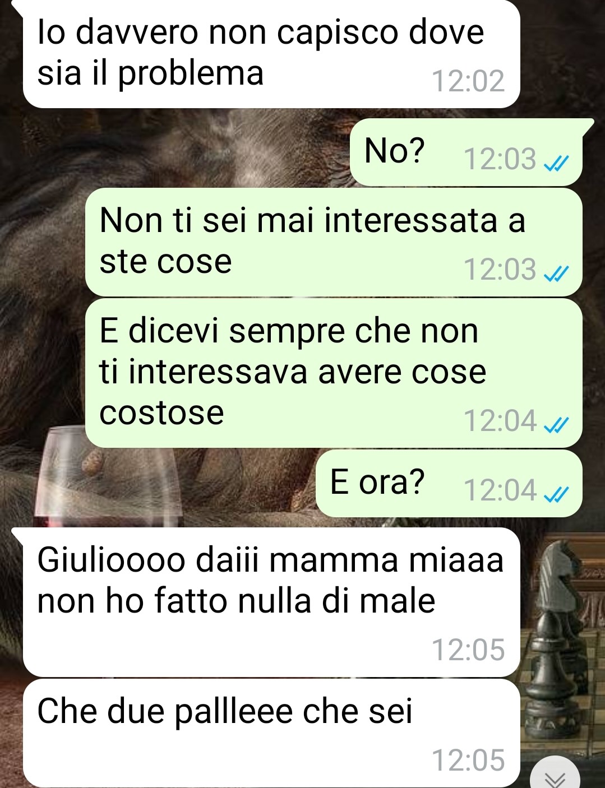Viewport: 605px width, 788px height.
Task: Tap the message about "avere cose costose"
Action: (x=334, y=373)
